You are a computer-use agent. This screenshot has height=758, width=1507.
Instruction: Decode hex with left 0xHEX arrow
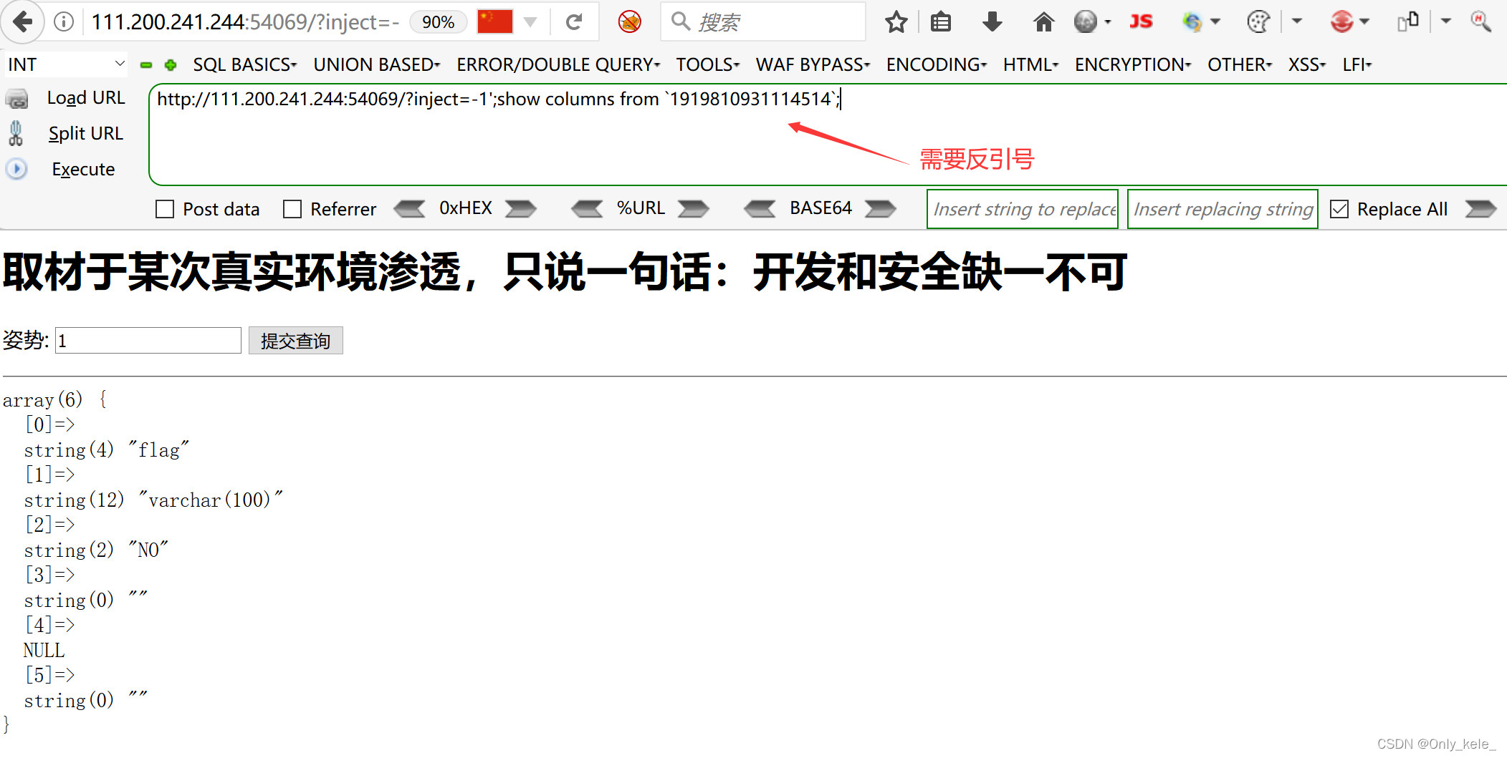[409, 208]
